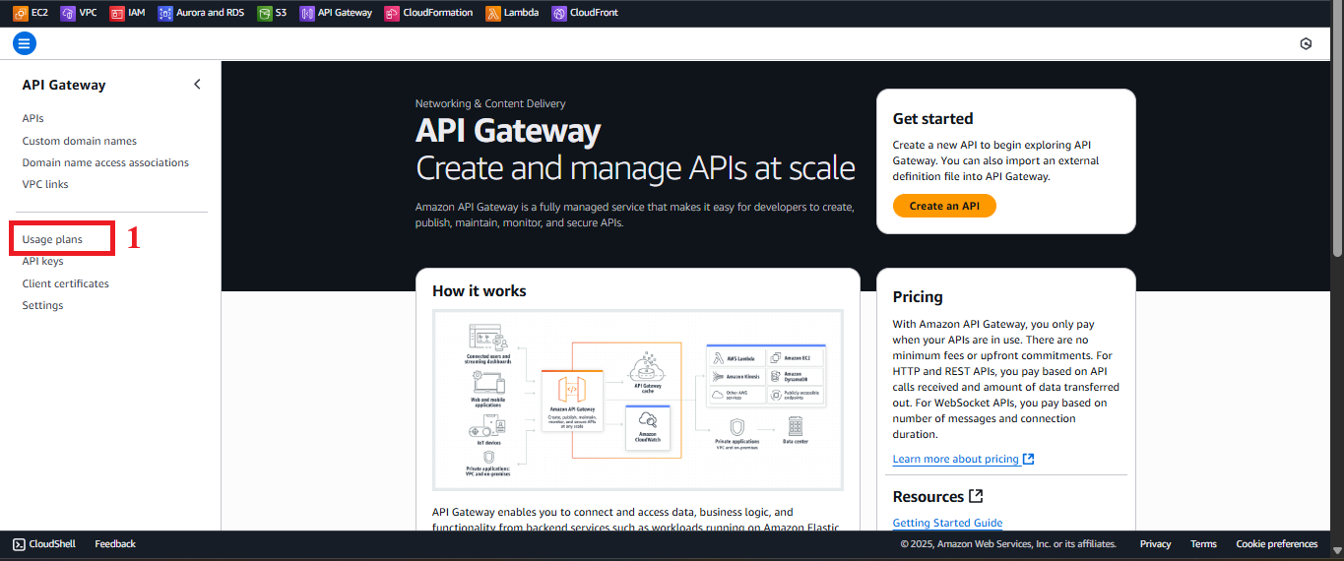The height and width of the screenshot is (561, 1344).
Task: Open the CloudFormation service shortcut
Action: click(x=429, y=13)
